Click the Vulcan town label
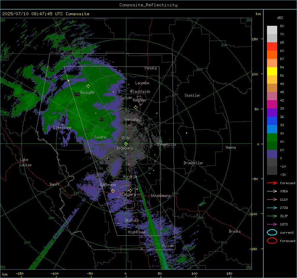This screenshot has height=278, width=297. point(168,246)
